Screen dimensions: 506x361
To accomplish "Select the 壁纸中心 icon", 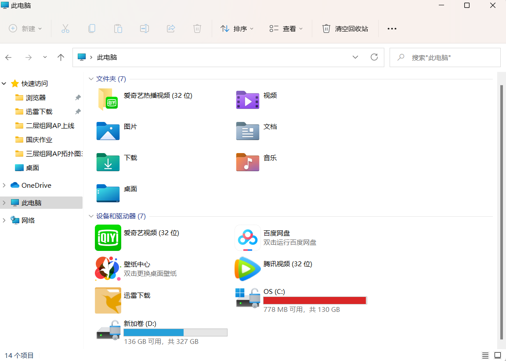I will pyautogui.click(x=108, y=268).
